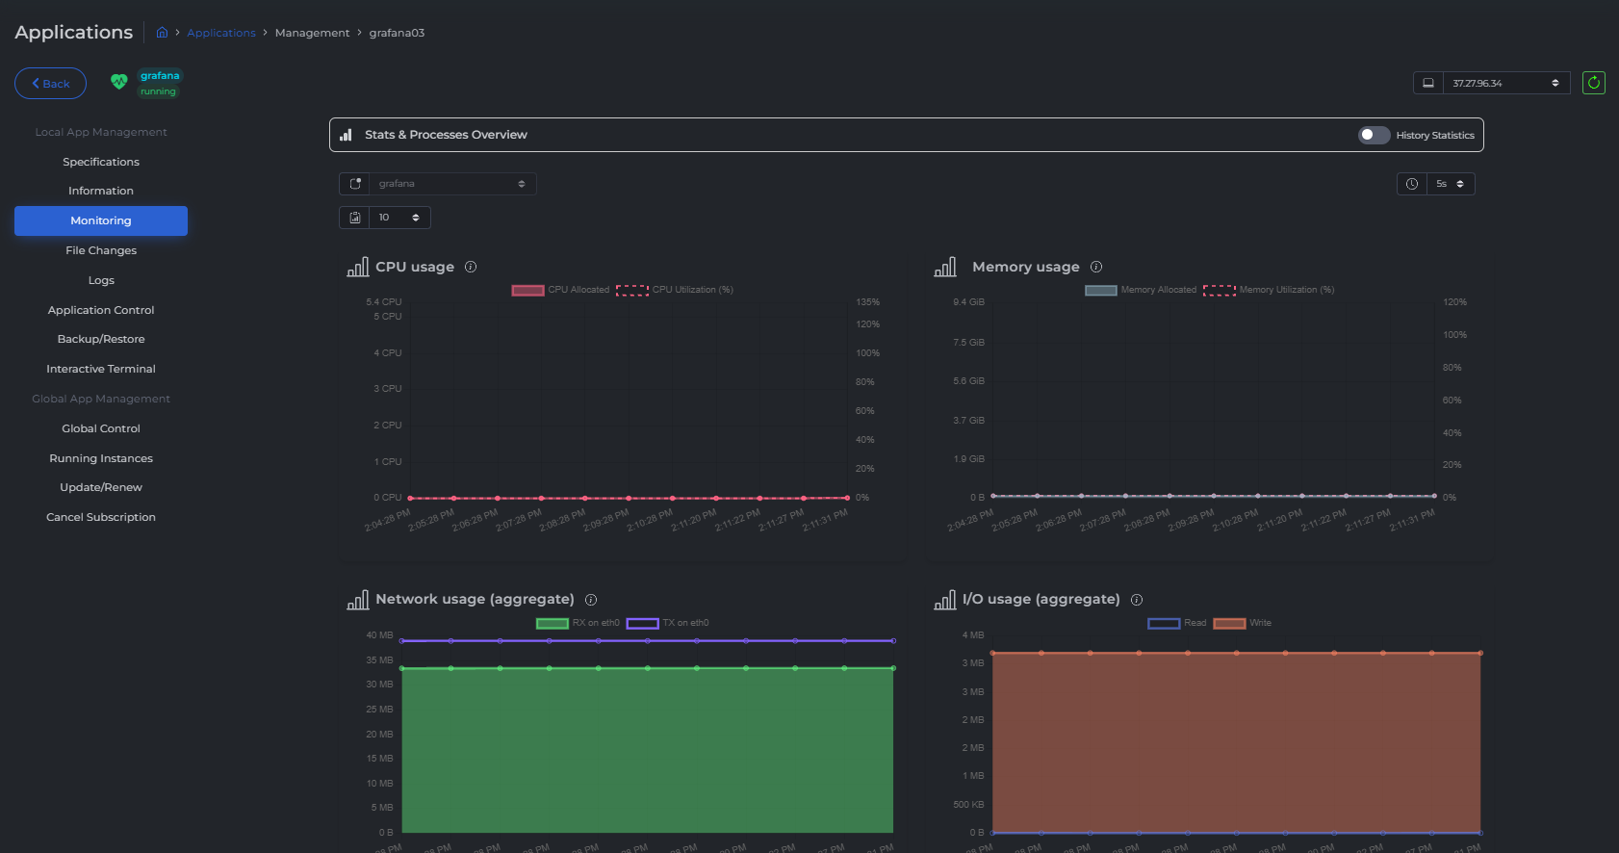Open the Applications breadcrumb link
The image size is (1619, 853).
click(x=221, y=33)
